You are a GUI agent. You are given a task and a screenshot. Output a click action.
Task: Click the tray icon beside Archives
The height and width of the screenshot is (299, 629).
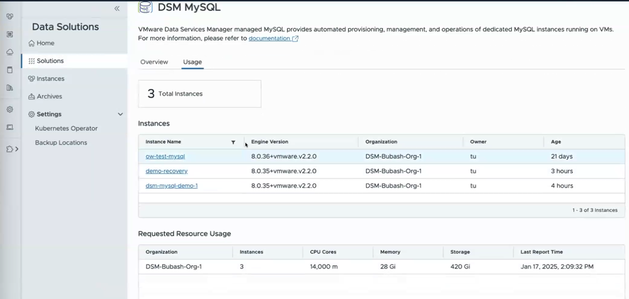(x=32, y=97)
